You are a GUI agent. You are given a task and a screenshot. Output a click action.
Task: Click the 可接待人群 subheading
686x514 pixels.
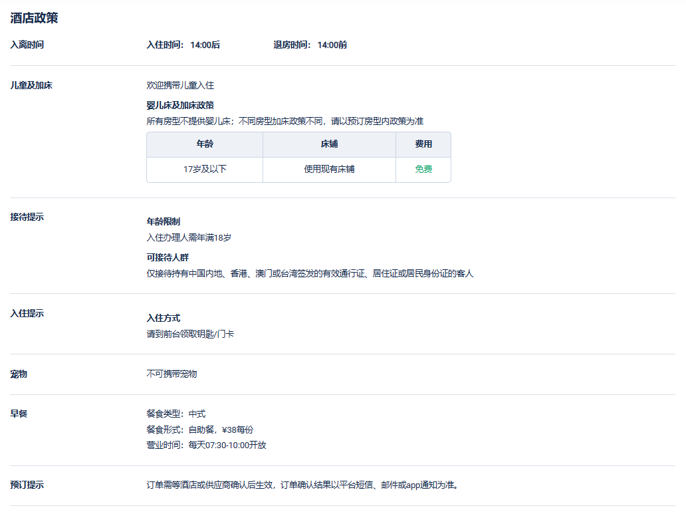[x=163, y=257]
